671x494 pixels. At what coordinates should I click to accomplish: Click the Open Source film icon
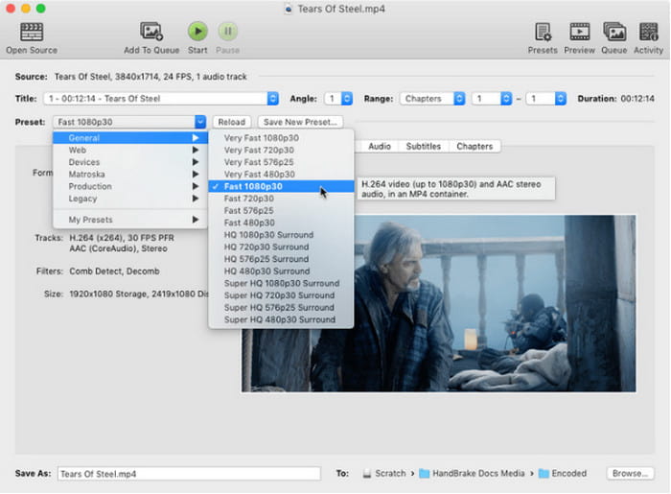[x=31, y=32]
